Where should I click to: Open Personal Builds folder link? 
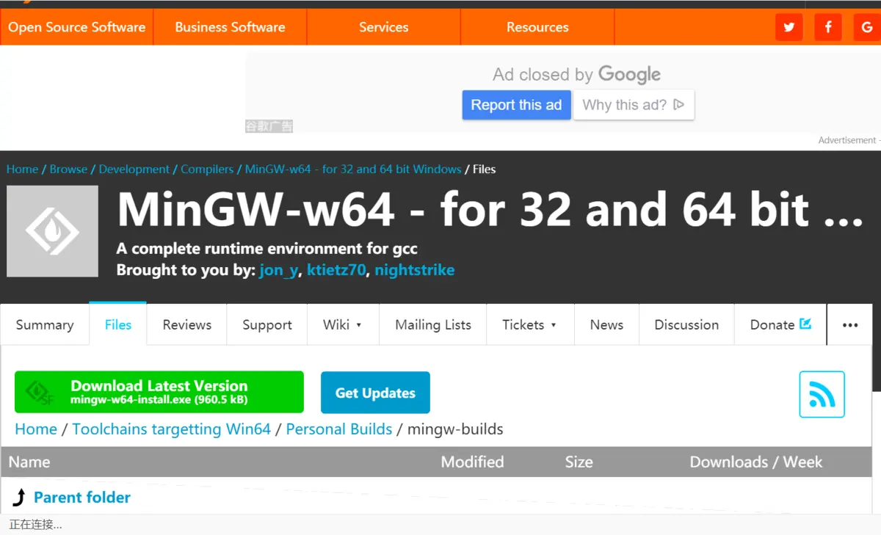pyautogui.click(x=339, y=429)
